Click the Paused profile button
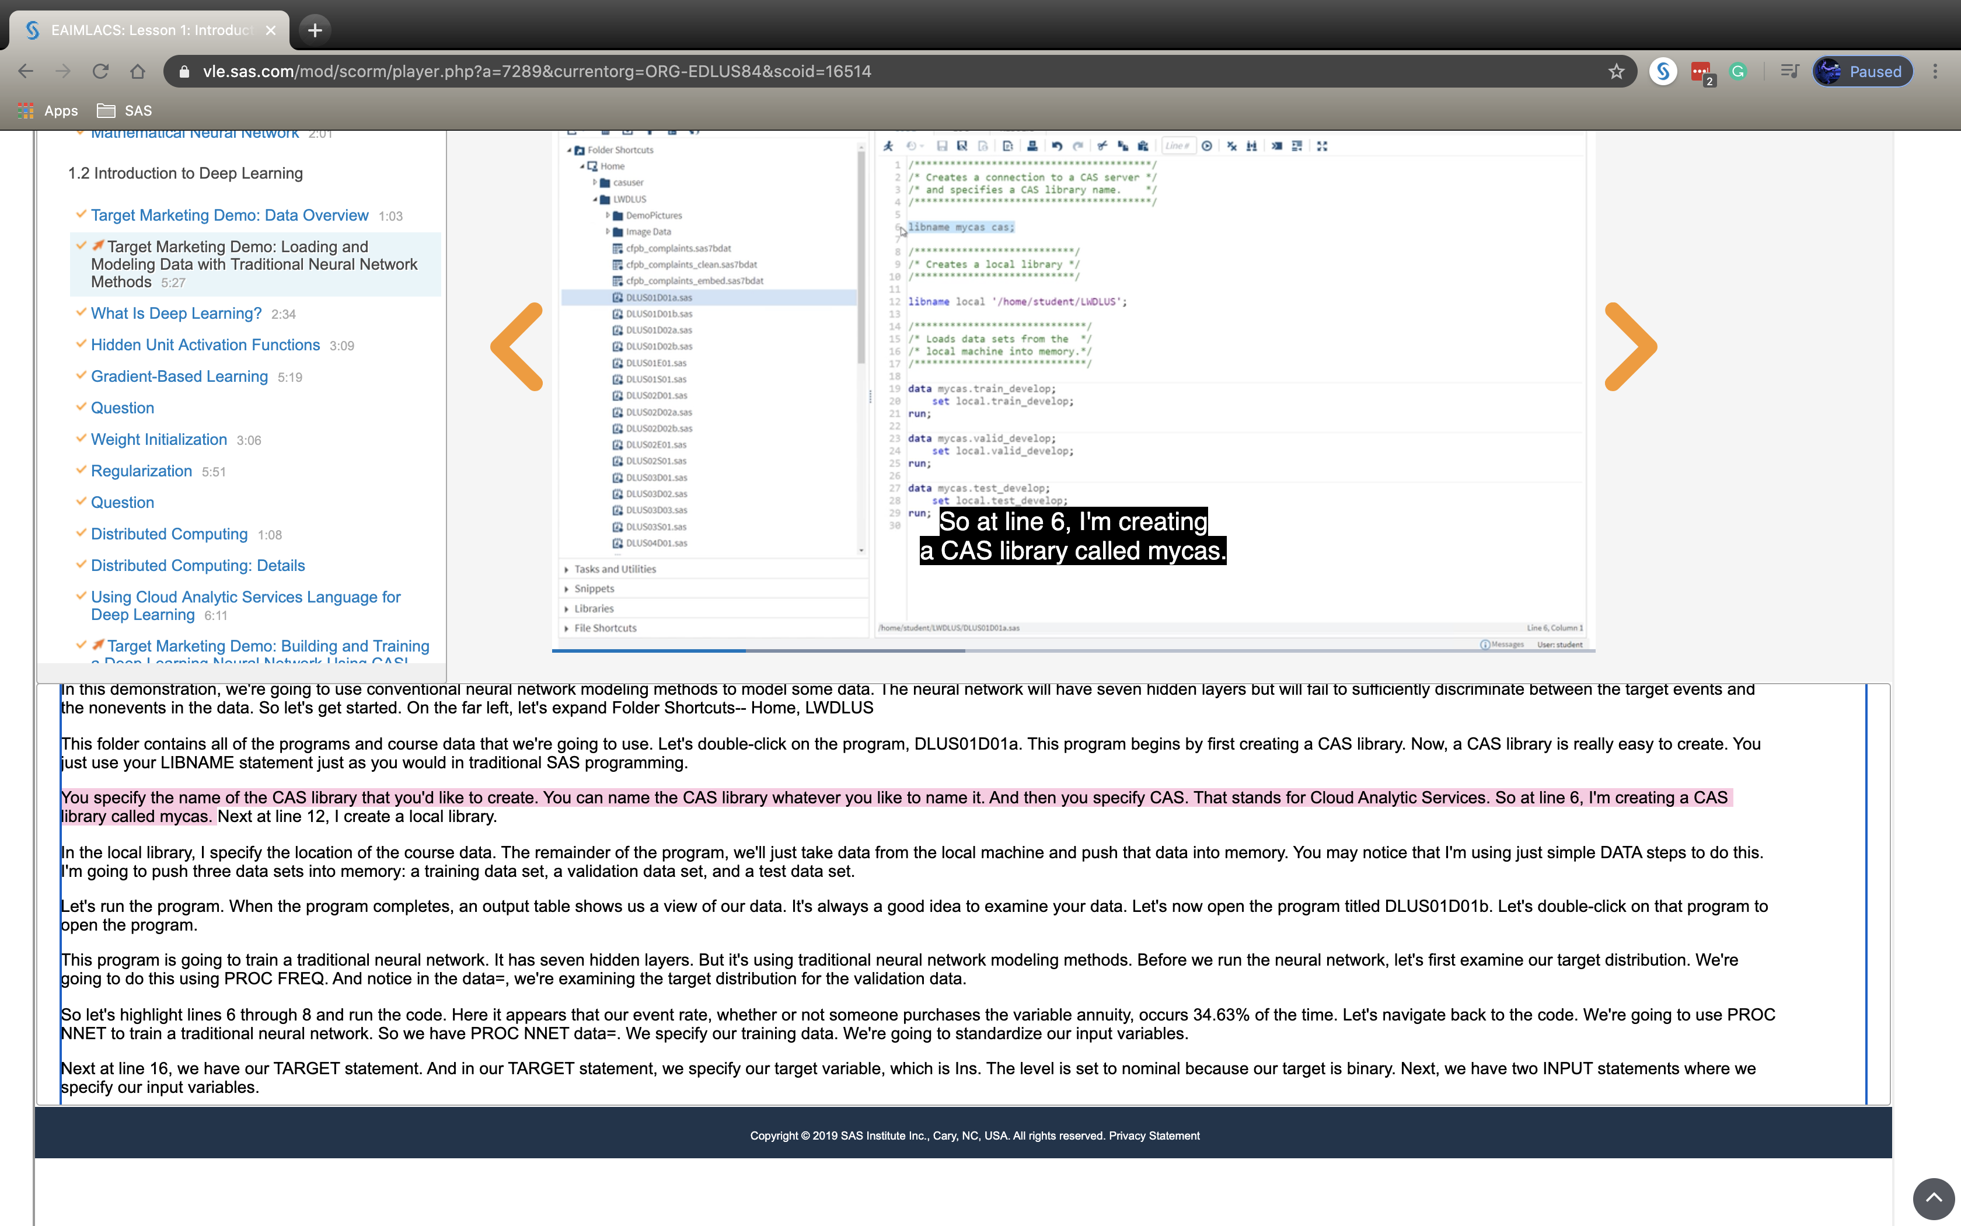The width and height of the screenshot is (1961, 1226). pyautogui.click(x=1862, y=71)
